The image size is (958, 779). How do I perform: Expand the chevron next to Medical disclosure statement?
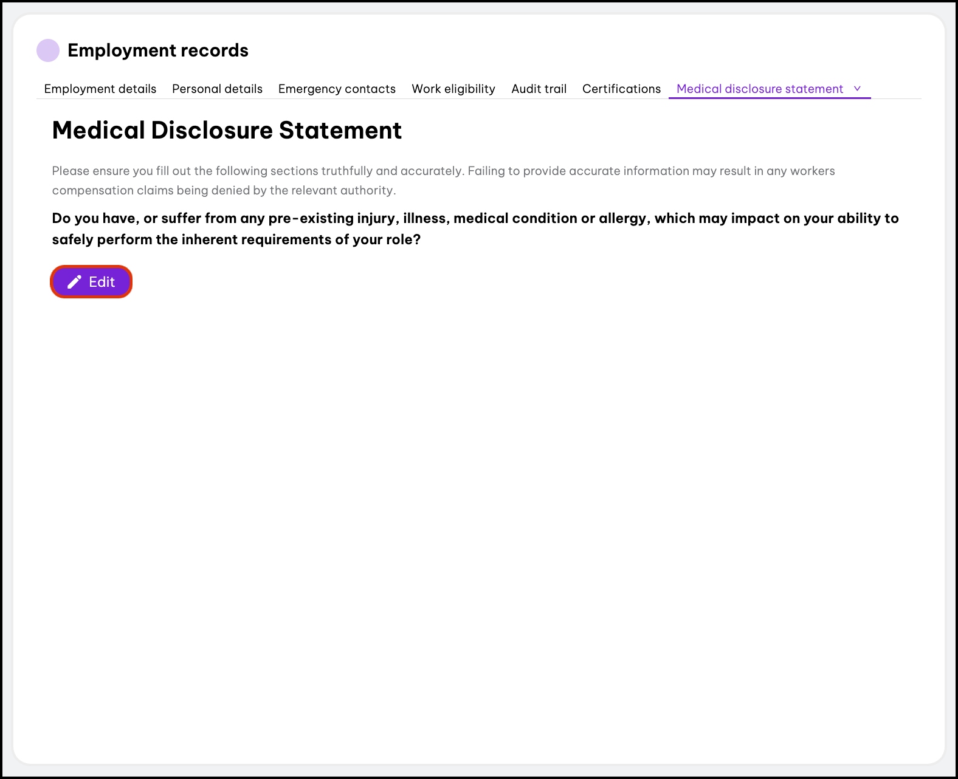pos(858,89)
